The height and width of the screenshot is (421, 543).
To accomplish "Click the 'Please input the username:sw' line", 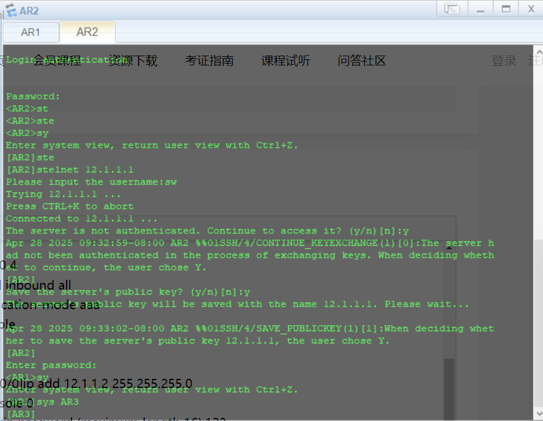I will 92,182.
